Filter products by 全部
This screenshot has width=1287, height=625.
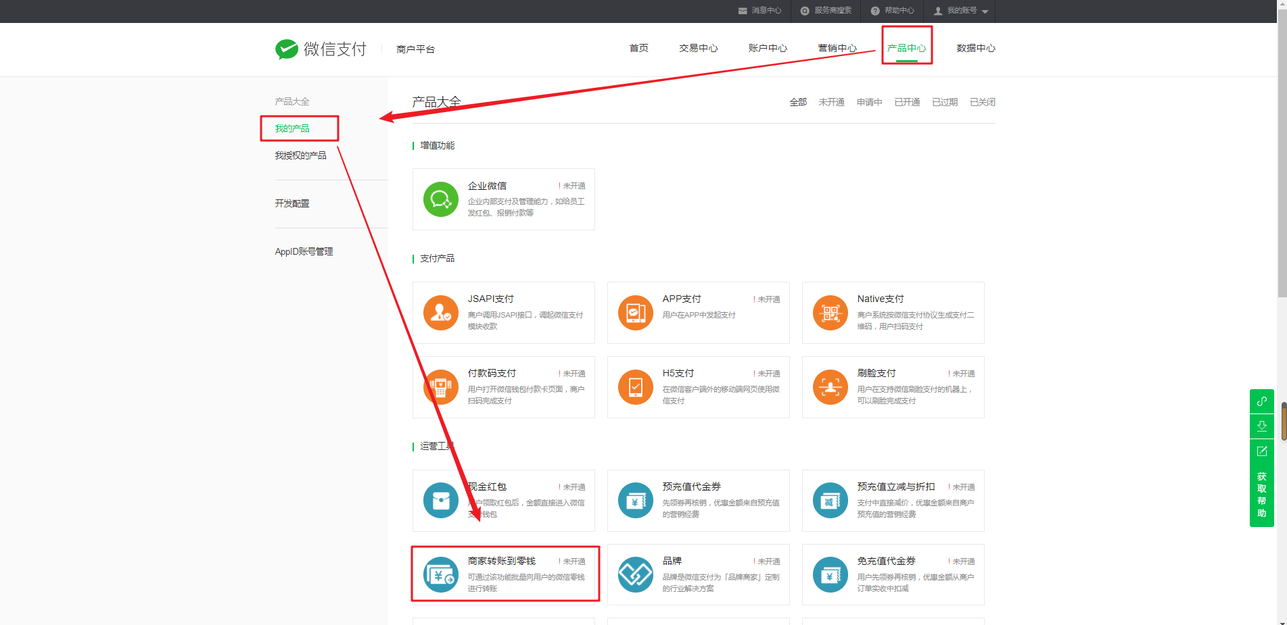(798, 102)
